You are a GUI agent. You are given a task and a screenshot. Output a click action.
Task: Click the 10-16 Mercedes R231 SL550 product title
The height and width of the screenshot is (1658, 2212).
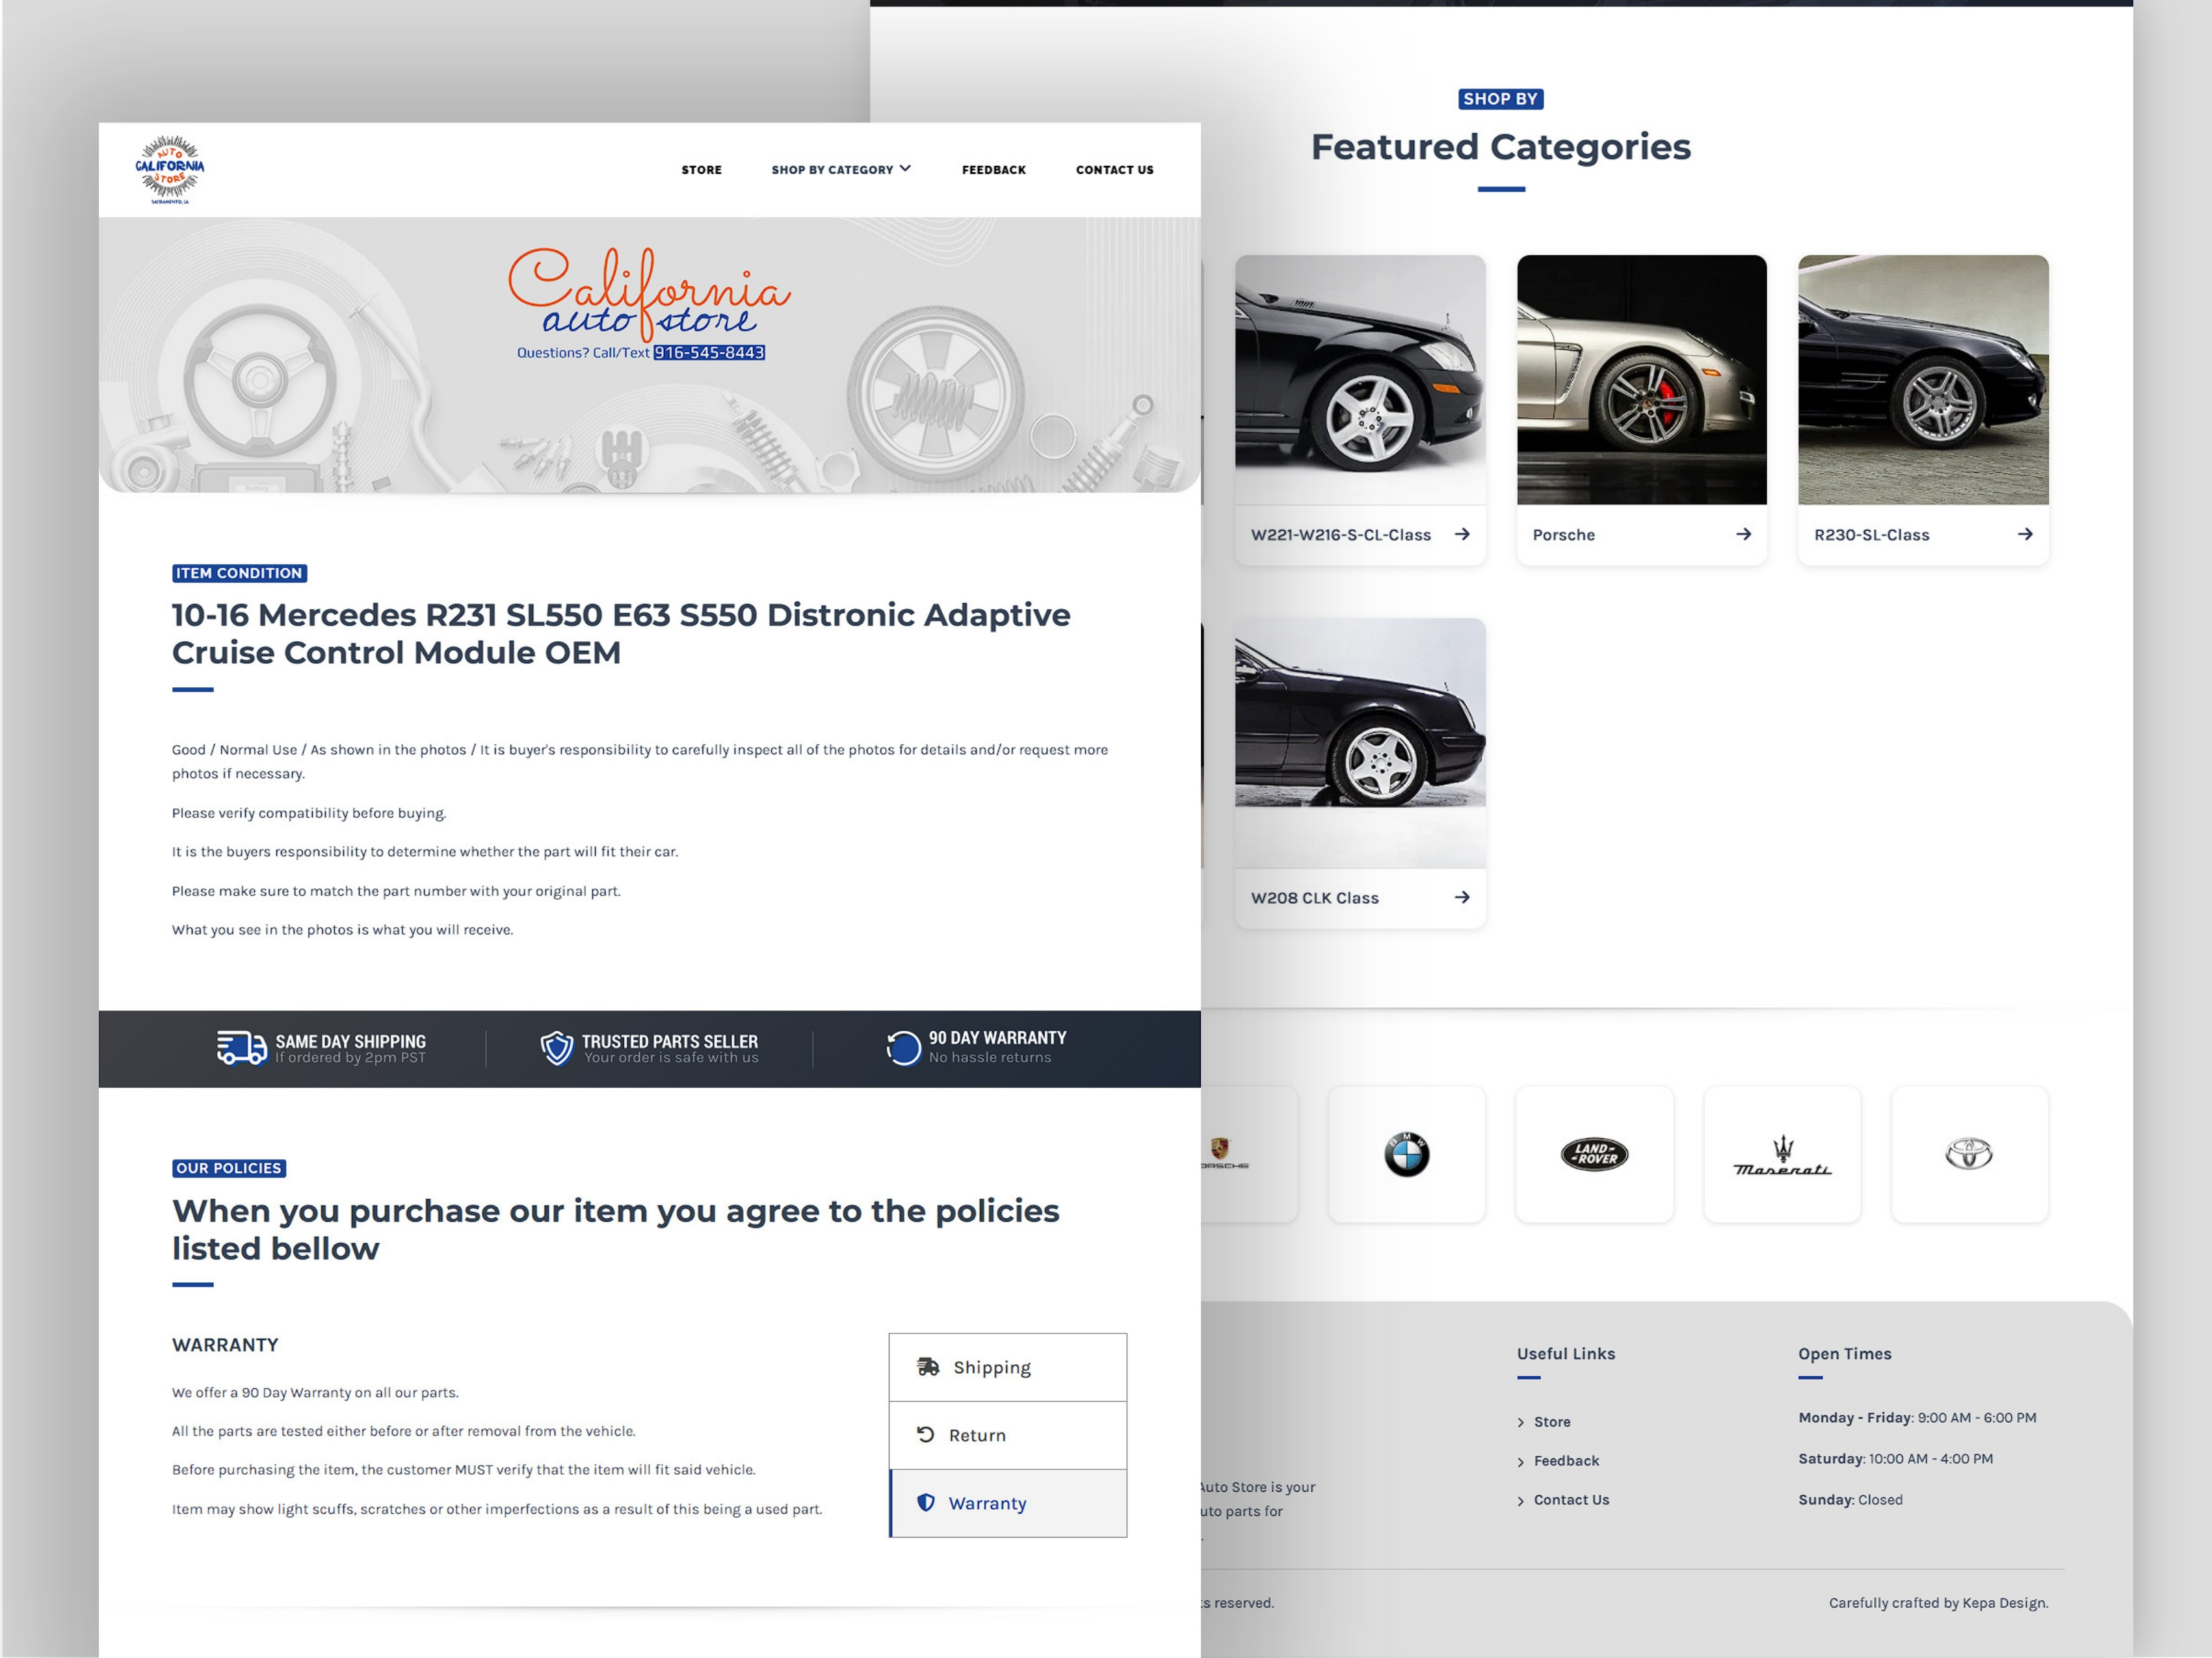pyautogui.click(x=621, y=633)
